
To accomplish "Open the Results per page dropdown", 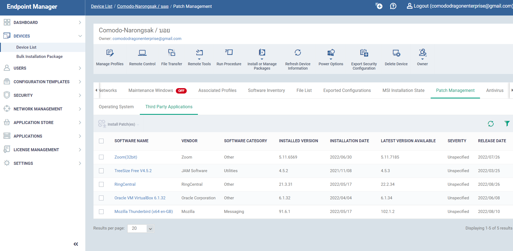I will tap(141, 228).
